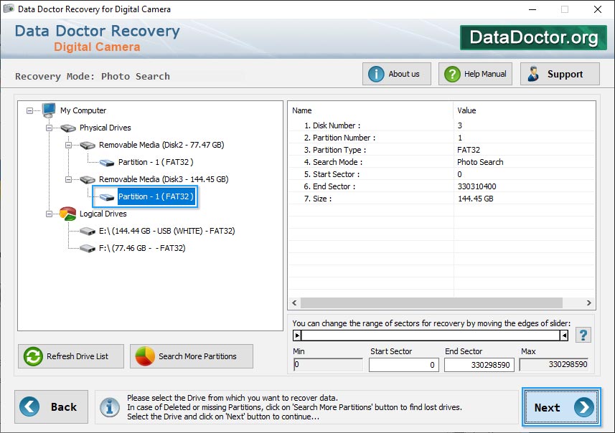The width and height of the screenshot is (615, 433).
Task: Proceed with the Next button
Action: coord(561,407)
